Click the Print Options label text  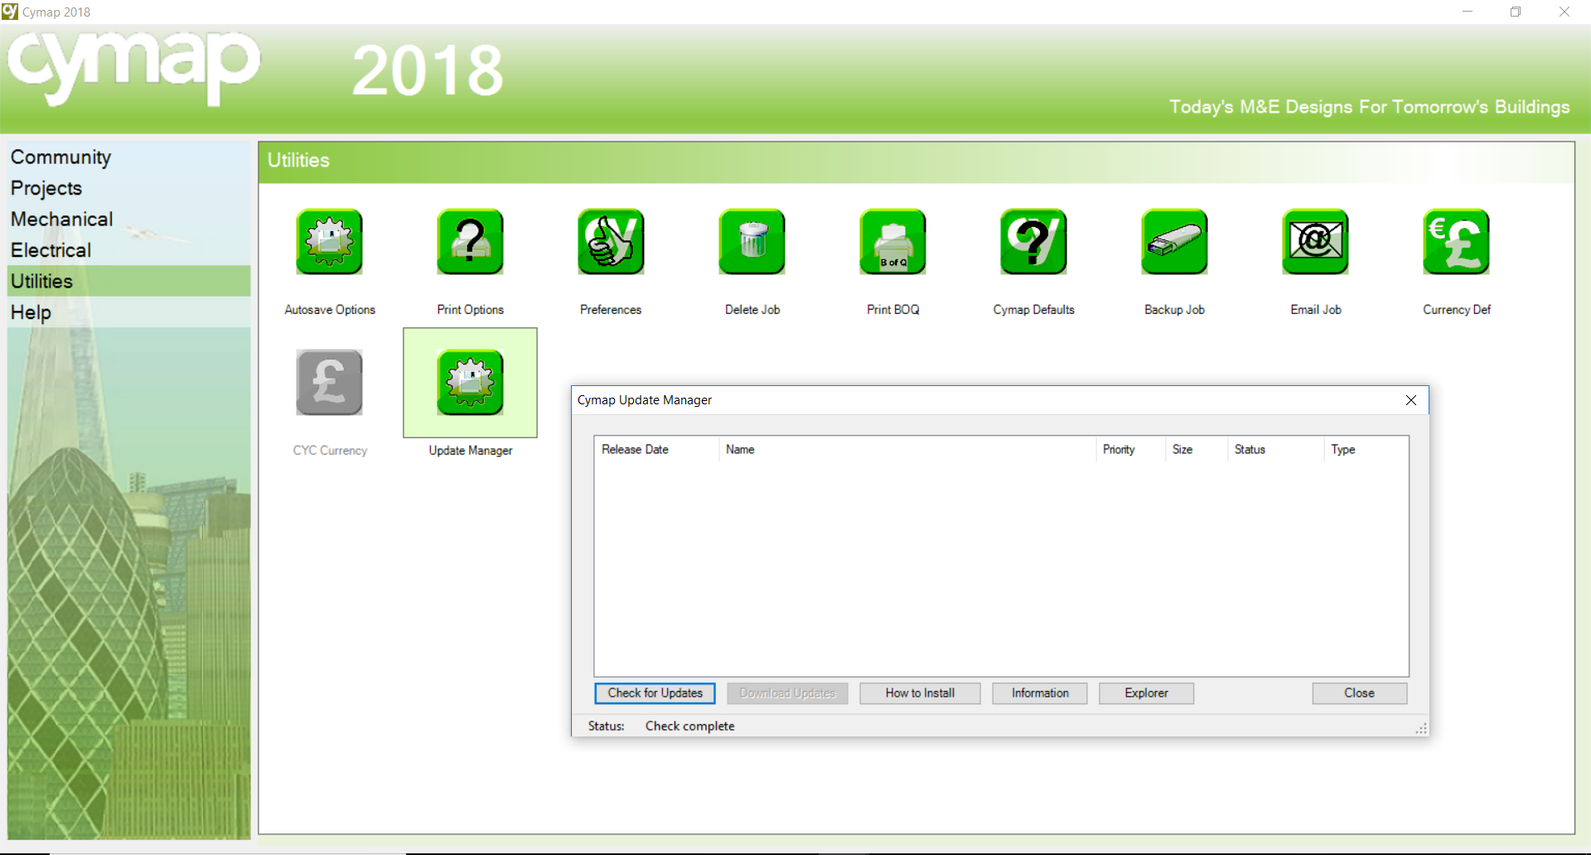[x=471, y=310]
